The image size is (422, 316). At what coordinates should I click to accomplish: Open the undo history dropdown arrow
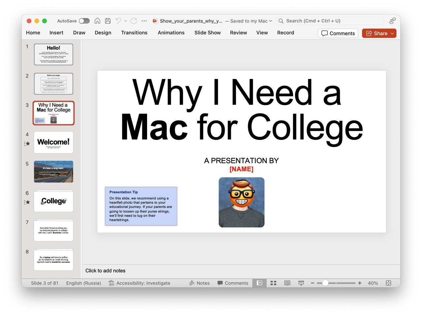tap(126, 21)
